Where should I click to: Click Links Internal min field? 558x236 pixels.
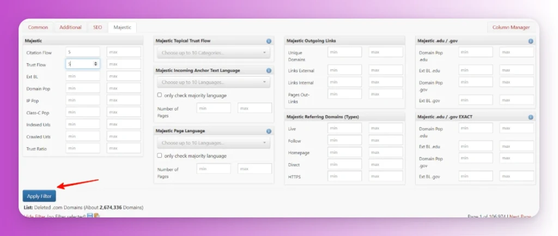345,82
